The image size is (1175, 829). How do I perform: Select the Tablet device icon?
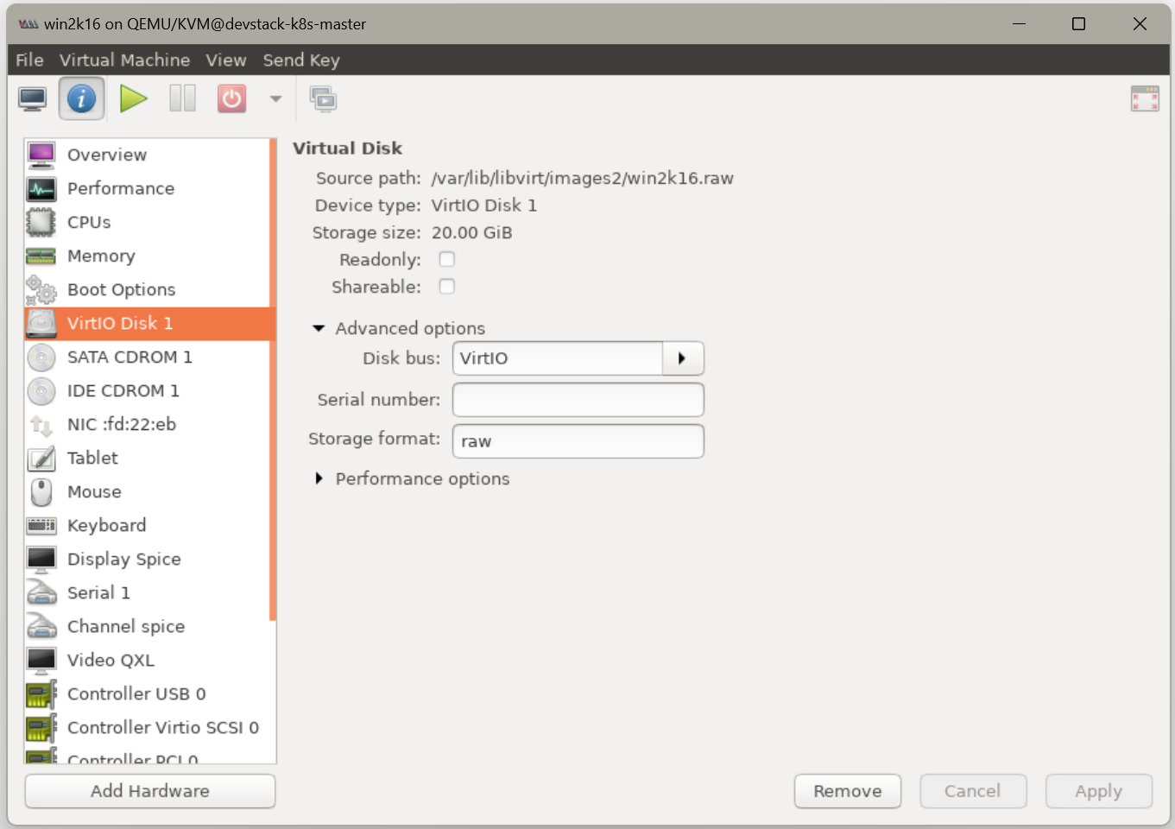tap(41, 458)
